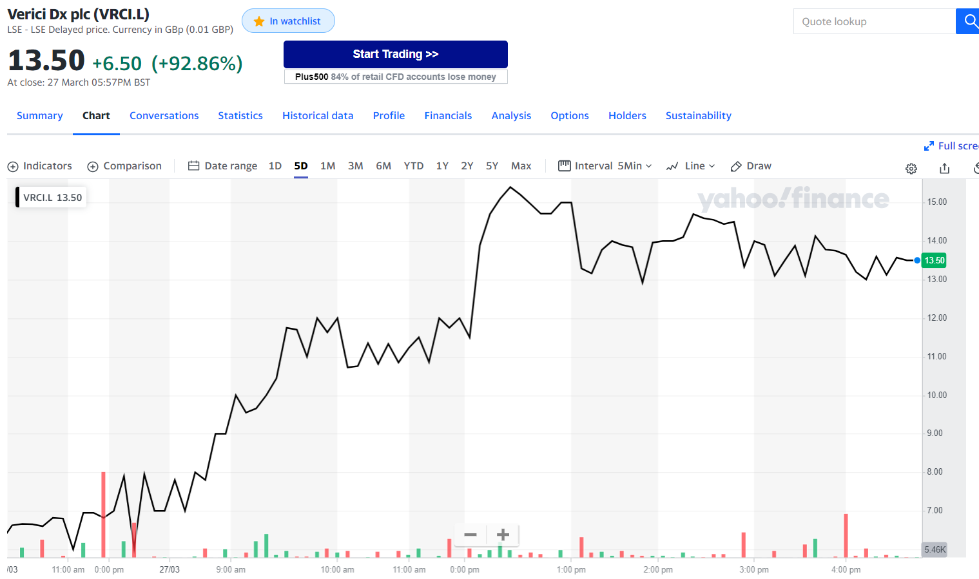Click the 15.00 price axis label
Screen dimensions: 979x579
[x=937, y=202]
